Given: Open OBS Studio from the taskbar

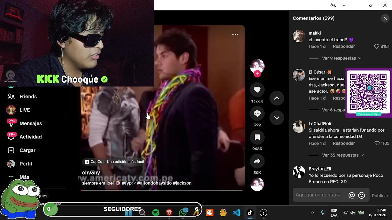Looking at the screenshot, I should [263, 212].
